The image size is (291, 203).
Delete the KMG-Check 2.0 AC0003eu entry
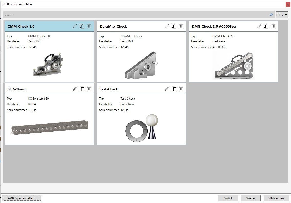pos(273,26)
